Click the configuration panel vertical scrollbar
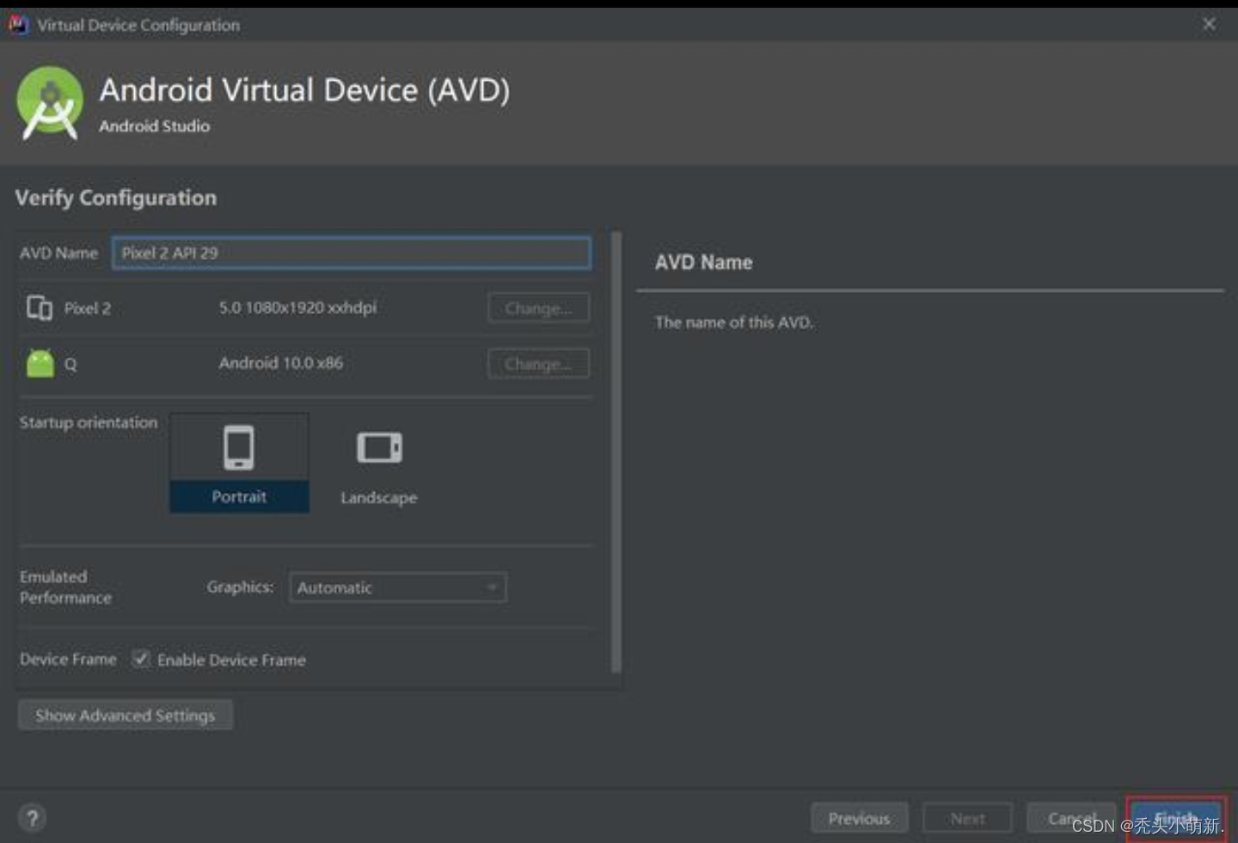Image resolution: width=1238 pixels, height=843 pixels. (x=616, y=452)
